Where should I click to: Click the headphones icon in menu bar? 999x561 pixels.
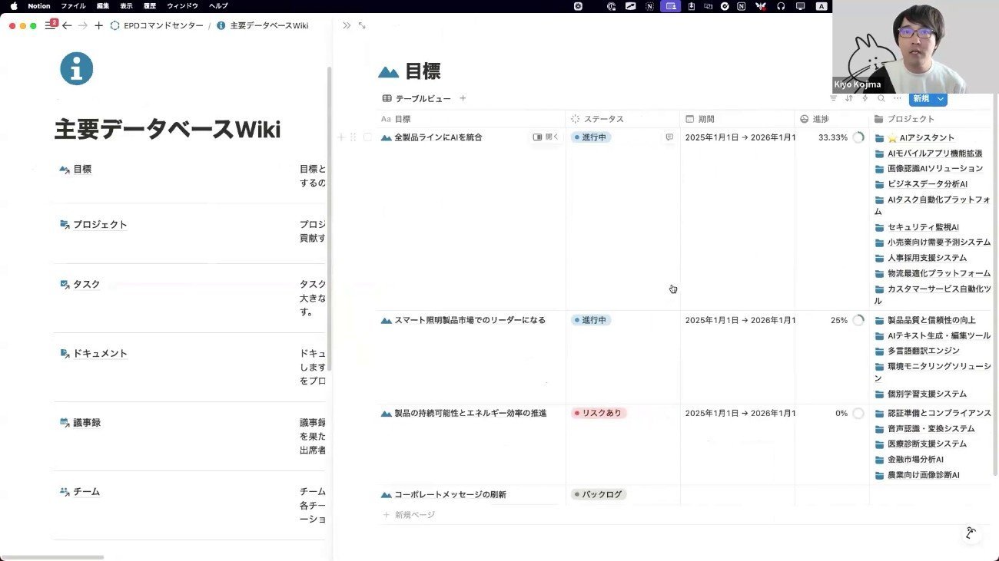click(781, 5)
